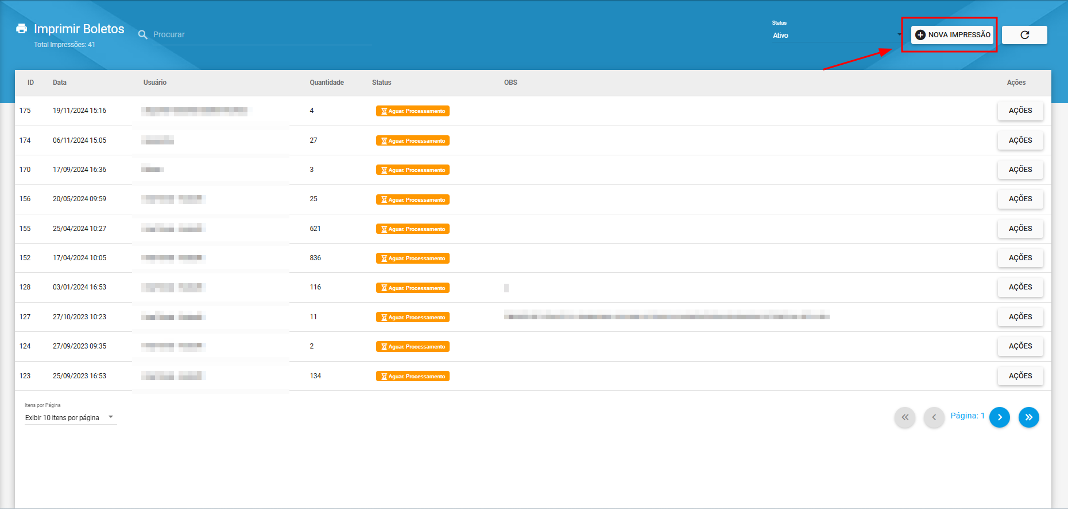Viewport: 1068px width, 509px height.
Task: Open AÇÕES for row ID 127
Action: (x=1020, y=317)
